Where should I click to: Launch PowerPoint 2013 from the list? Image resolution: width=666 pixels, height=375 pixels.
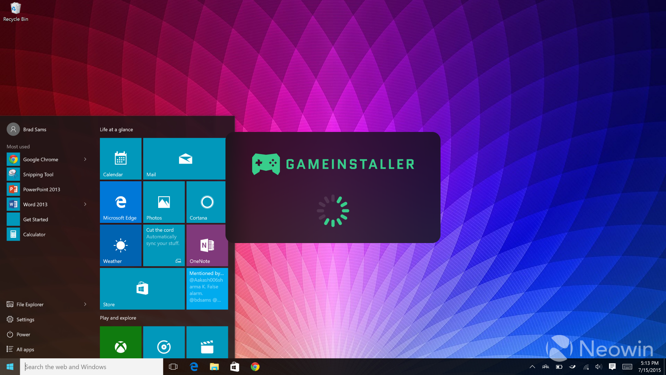point(42,189)
